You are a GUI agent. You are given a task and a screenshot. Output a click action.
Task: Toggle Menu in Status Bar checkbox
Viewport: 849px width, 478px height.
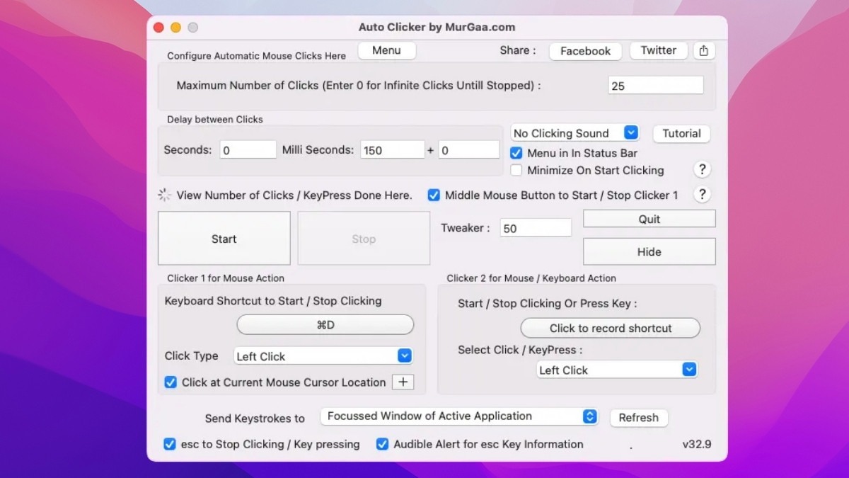point(516,153)
